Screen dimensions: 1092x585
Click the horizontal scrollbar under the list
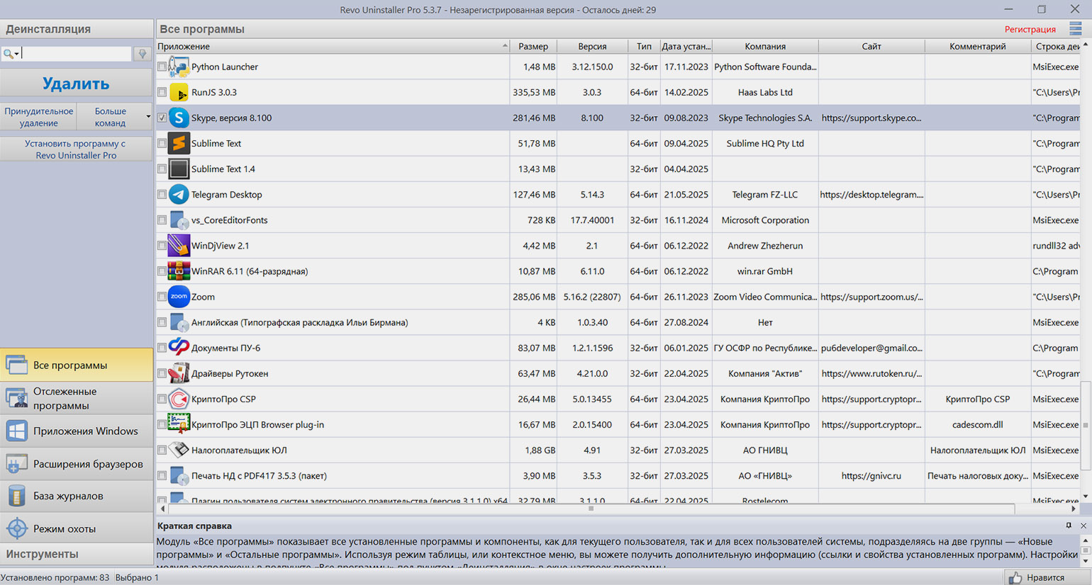[590, 509]
